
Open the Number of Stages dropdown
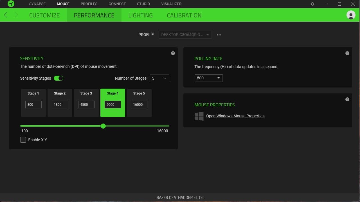[159, 78]
